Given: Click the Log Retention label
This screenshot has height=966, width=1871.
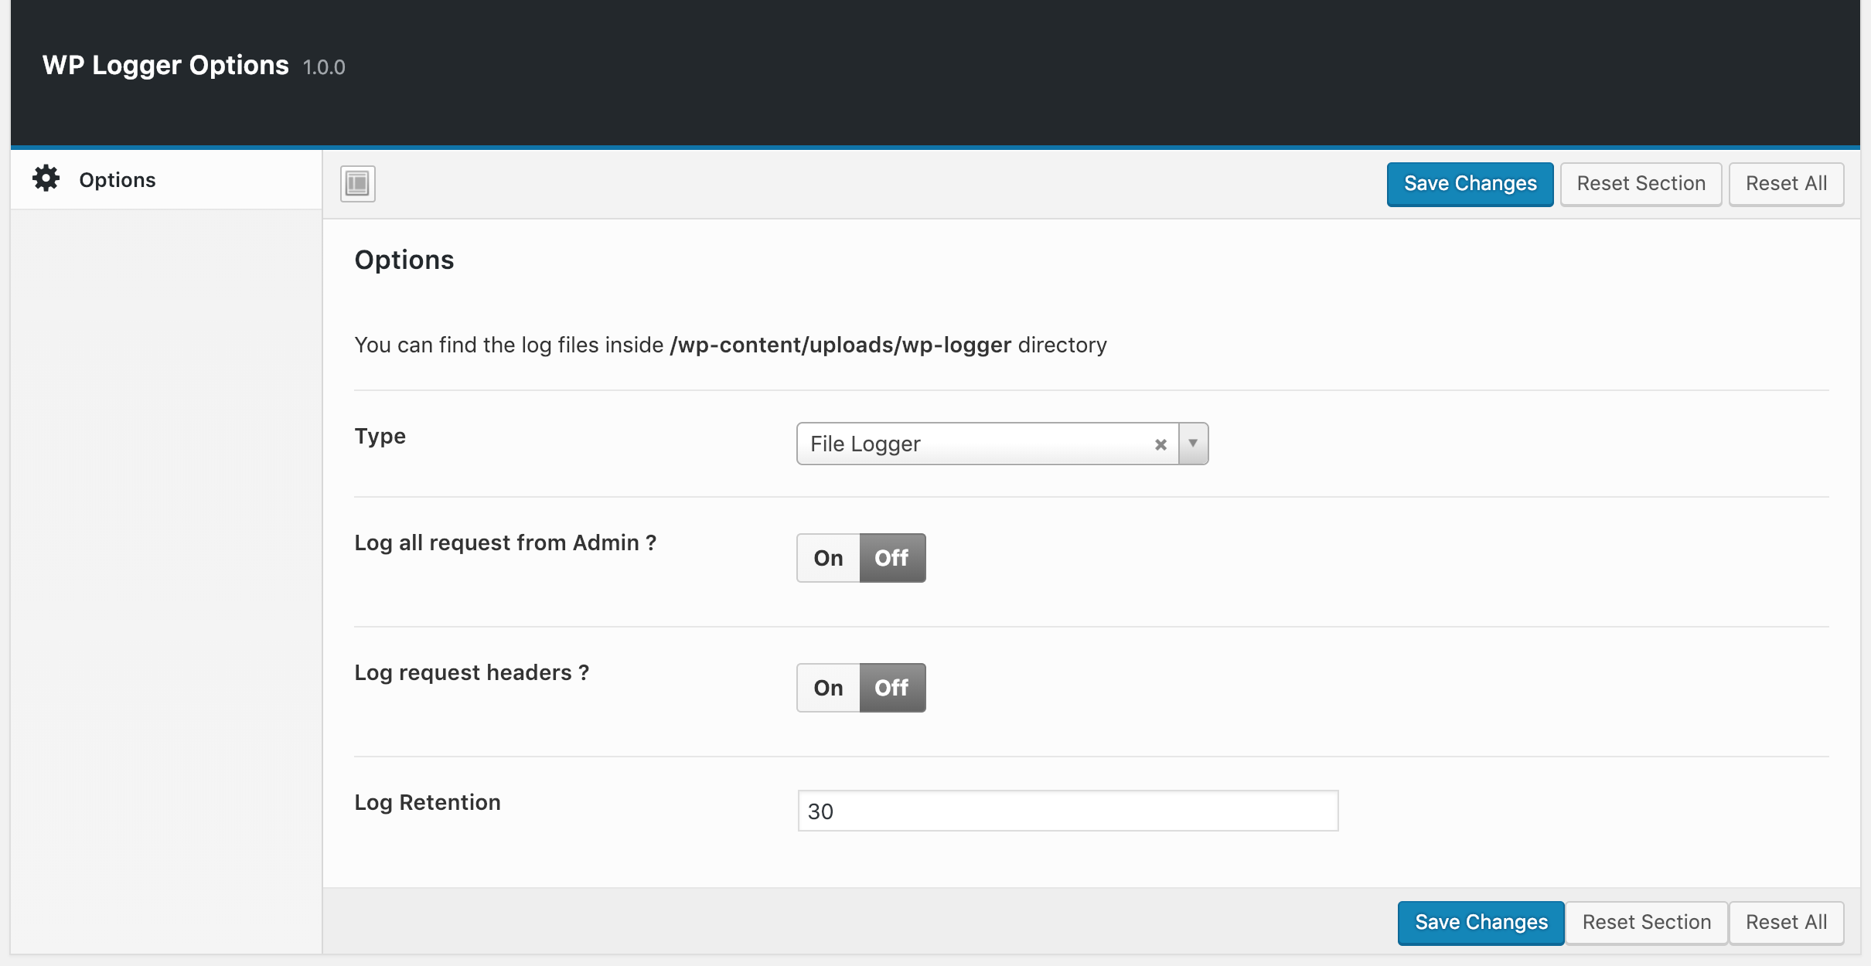Looking at the screenshot, I should click(428, 803).
